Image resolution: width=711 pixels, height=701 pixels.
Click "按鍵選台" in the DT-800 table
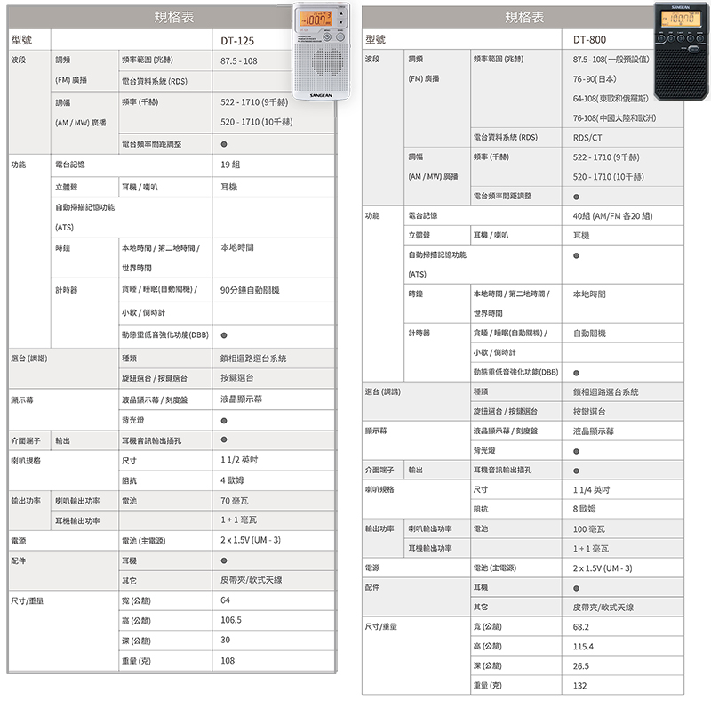click(x=589, y=412)
